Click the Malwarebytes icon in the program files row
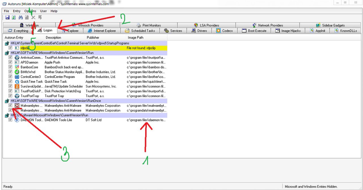Image resolution: width=363 pixels, height=190 pixels. tap(17, 106)
